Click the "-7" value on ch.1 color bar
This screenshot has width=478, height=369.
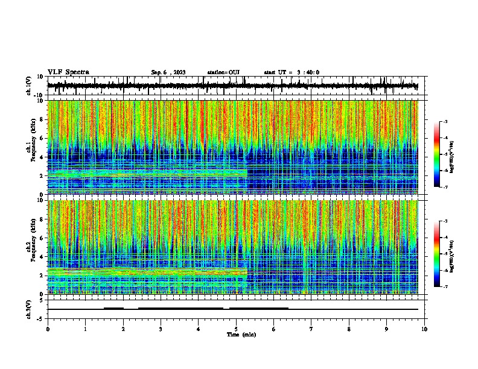click(445, 187)
